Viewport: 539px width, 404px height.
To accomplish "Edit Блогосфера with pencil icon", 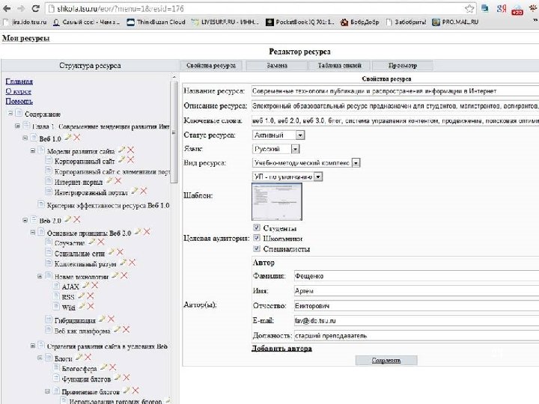I will (x=103, y=367).
